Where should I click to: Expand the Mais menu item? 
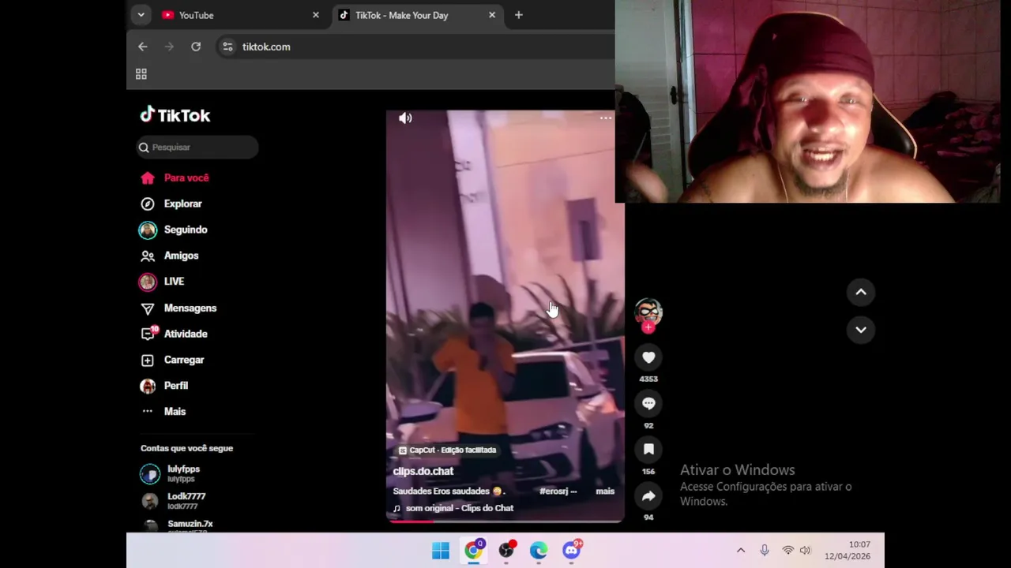pyautogui.click(x=163, y=411)
